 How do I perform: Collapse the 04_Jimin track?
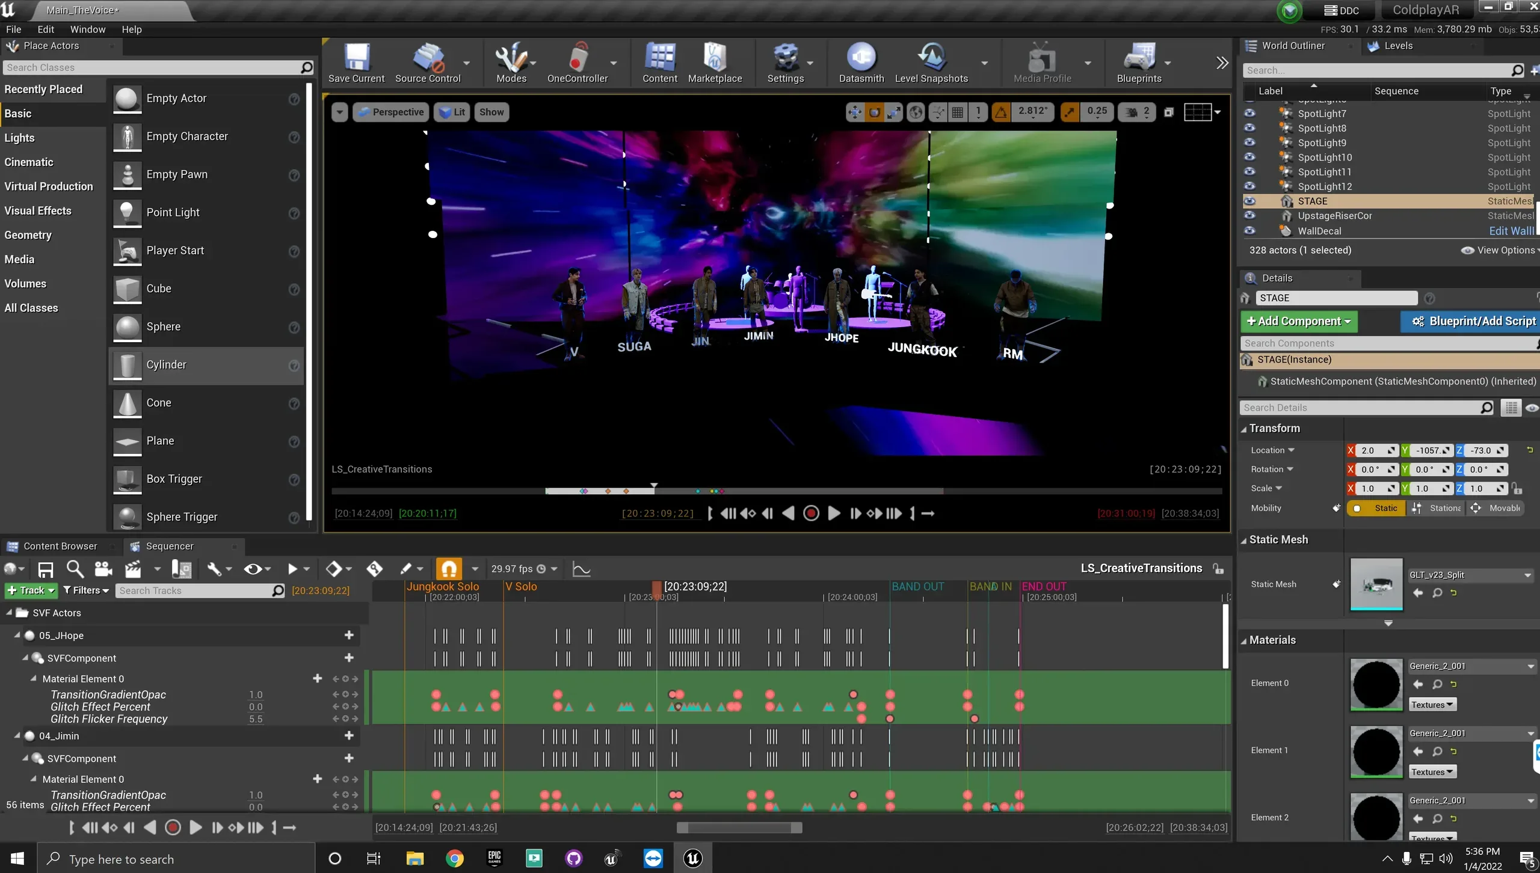pos(17,736)
